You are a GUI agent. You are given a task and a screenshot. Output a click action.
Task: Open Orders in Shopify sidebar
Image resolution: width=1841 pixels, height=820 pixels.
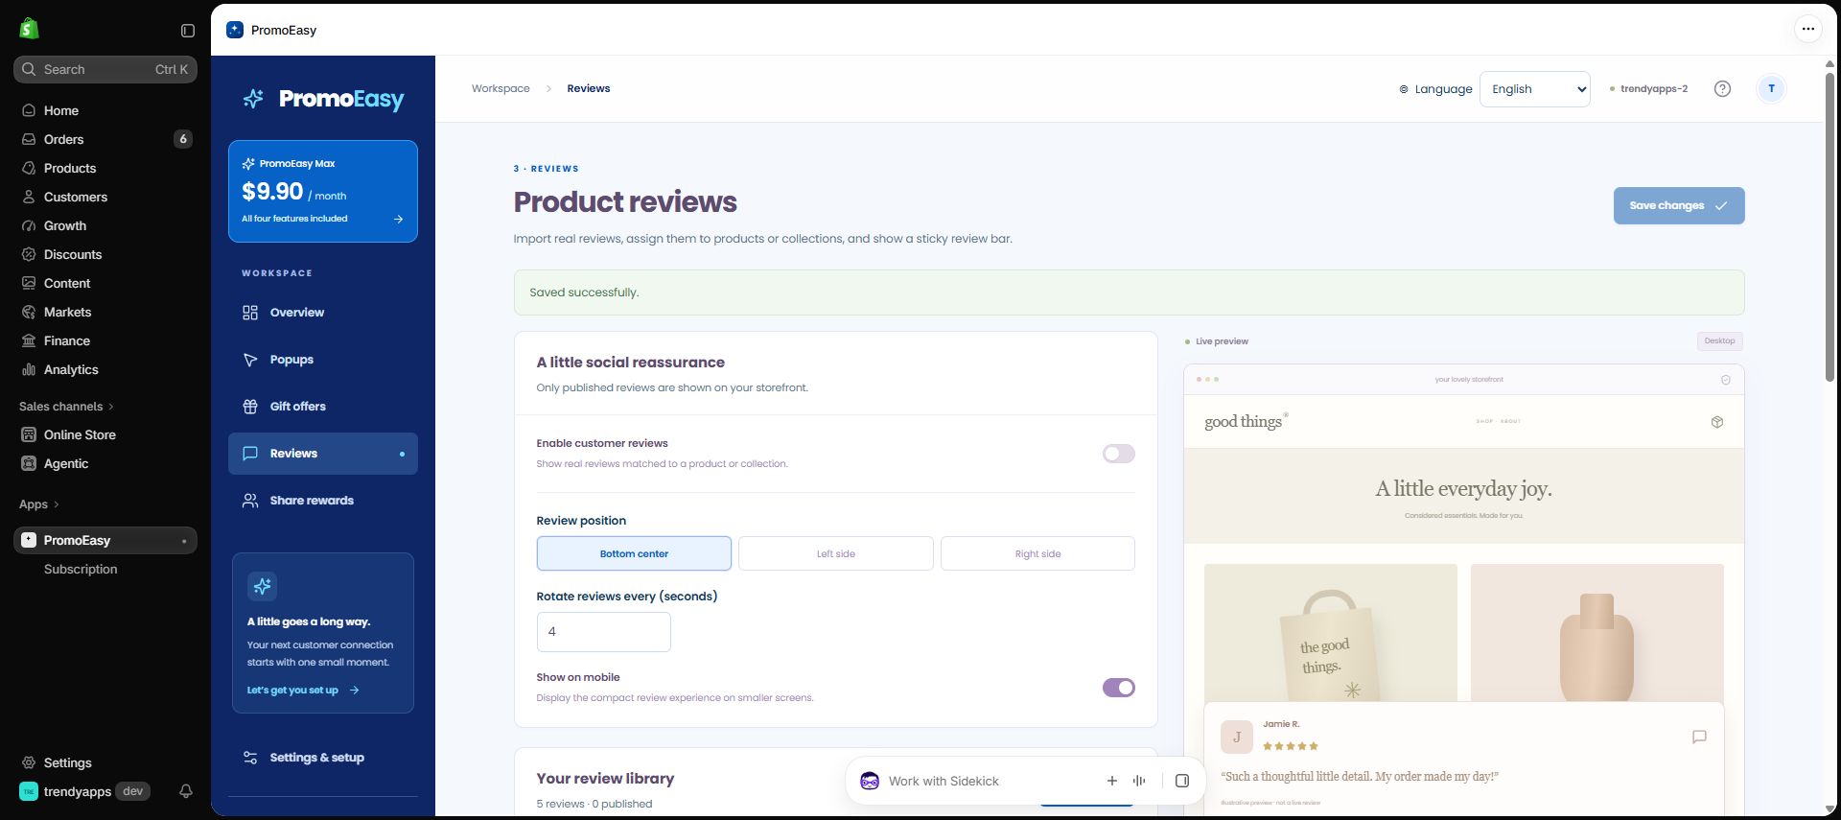(105, 139)
